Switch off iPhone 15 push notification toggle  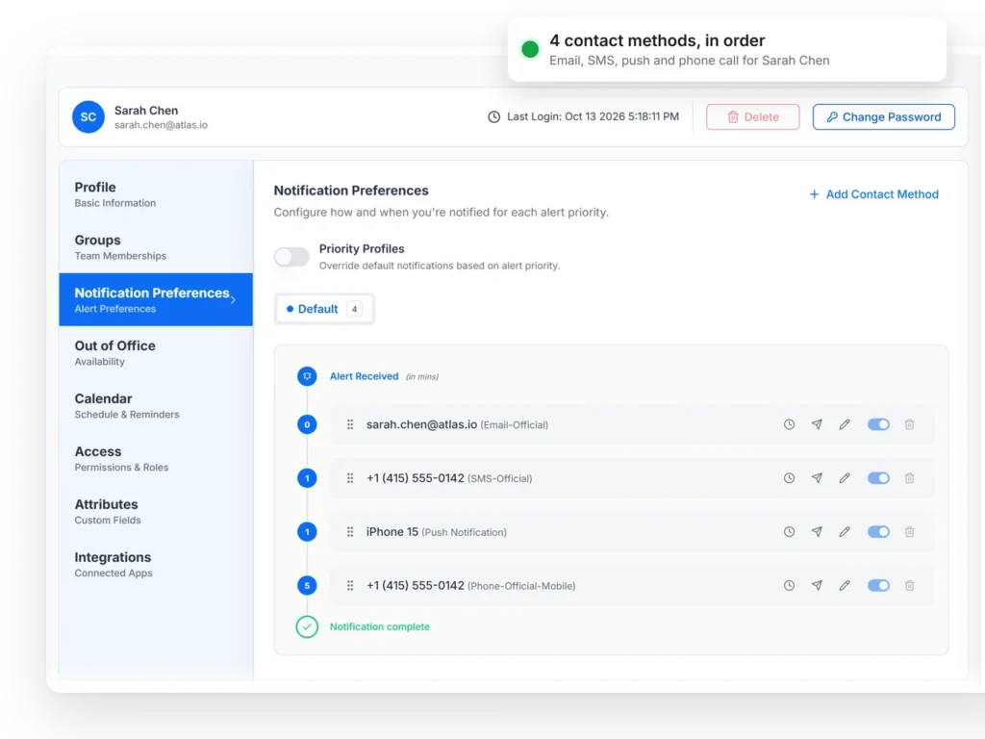[878, 531]
